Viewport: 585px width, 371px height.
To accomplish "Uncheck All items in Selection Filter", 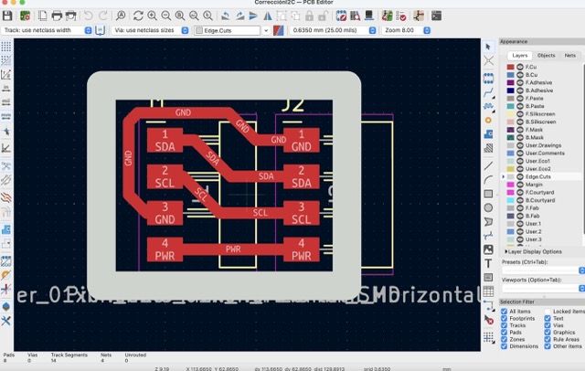I will (504, 312).
